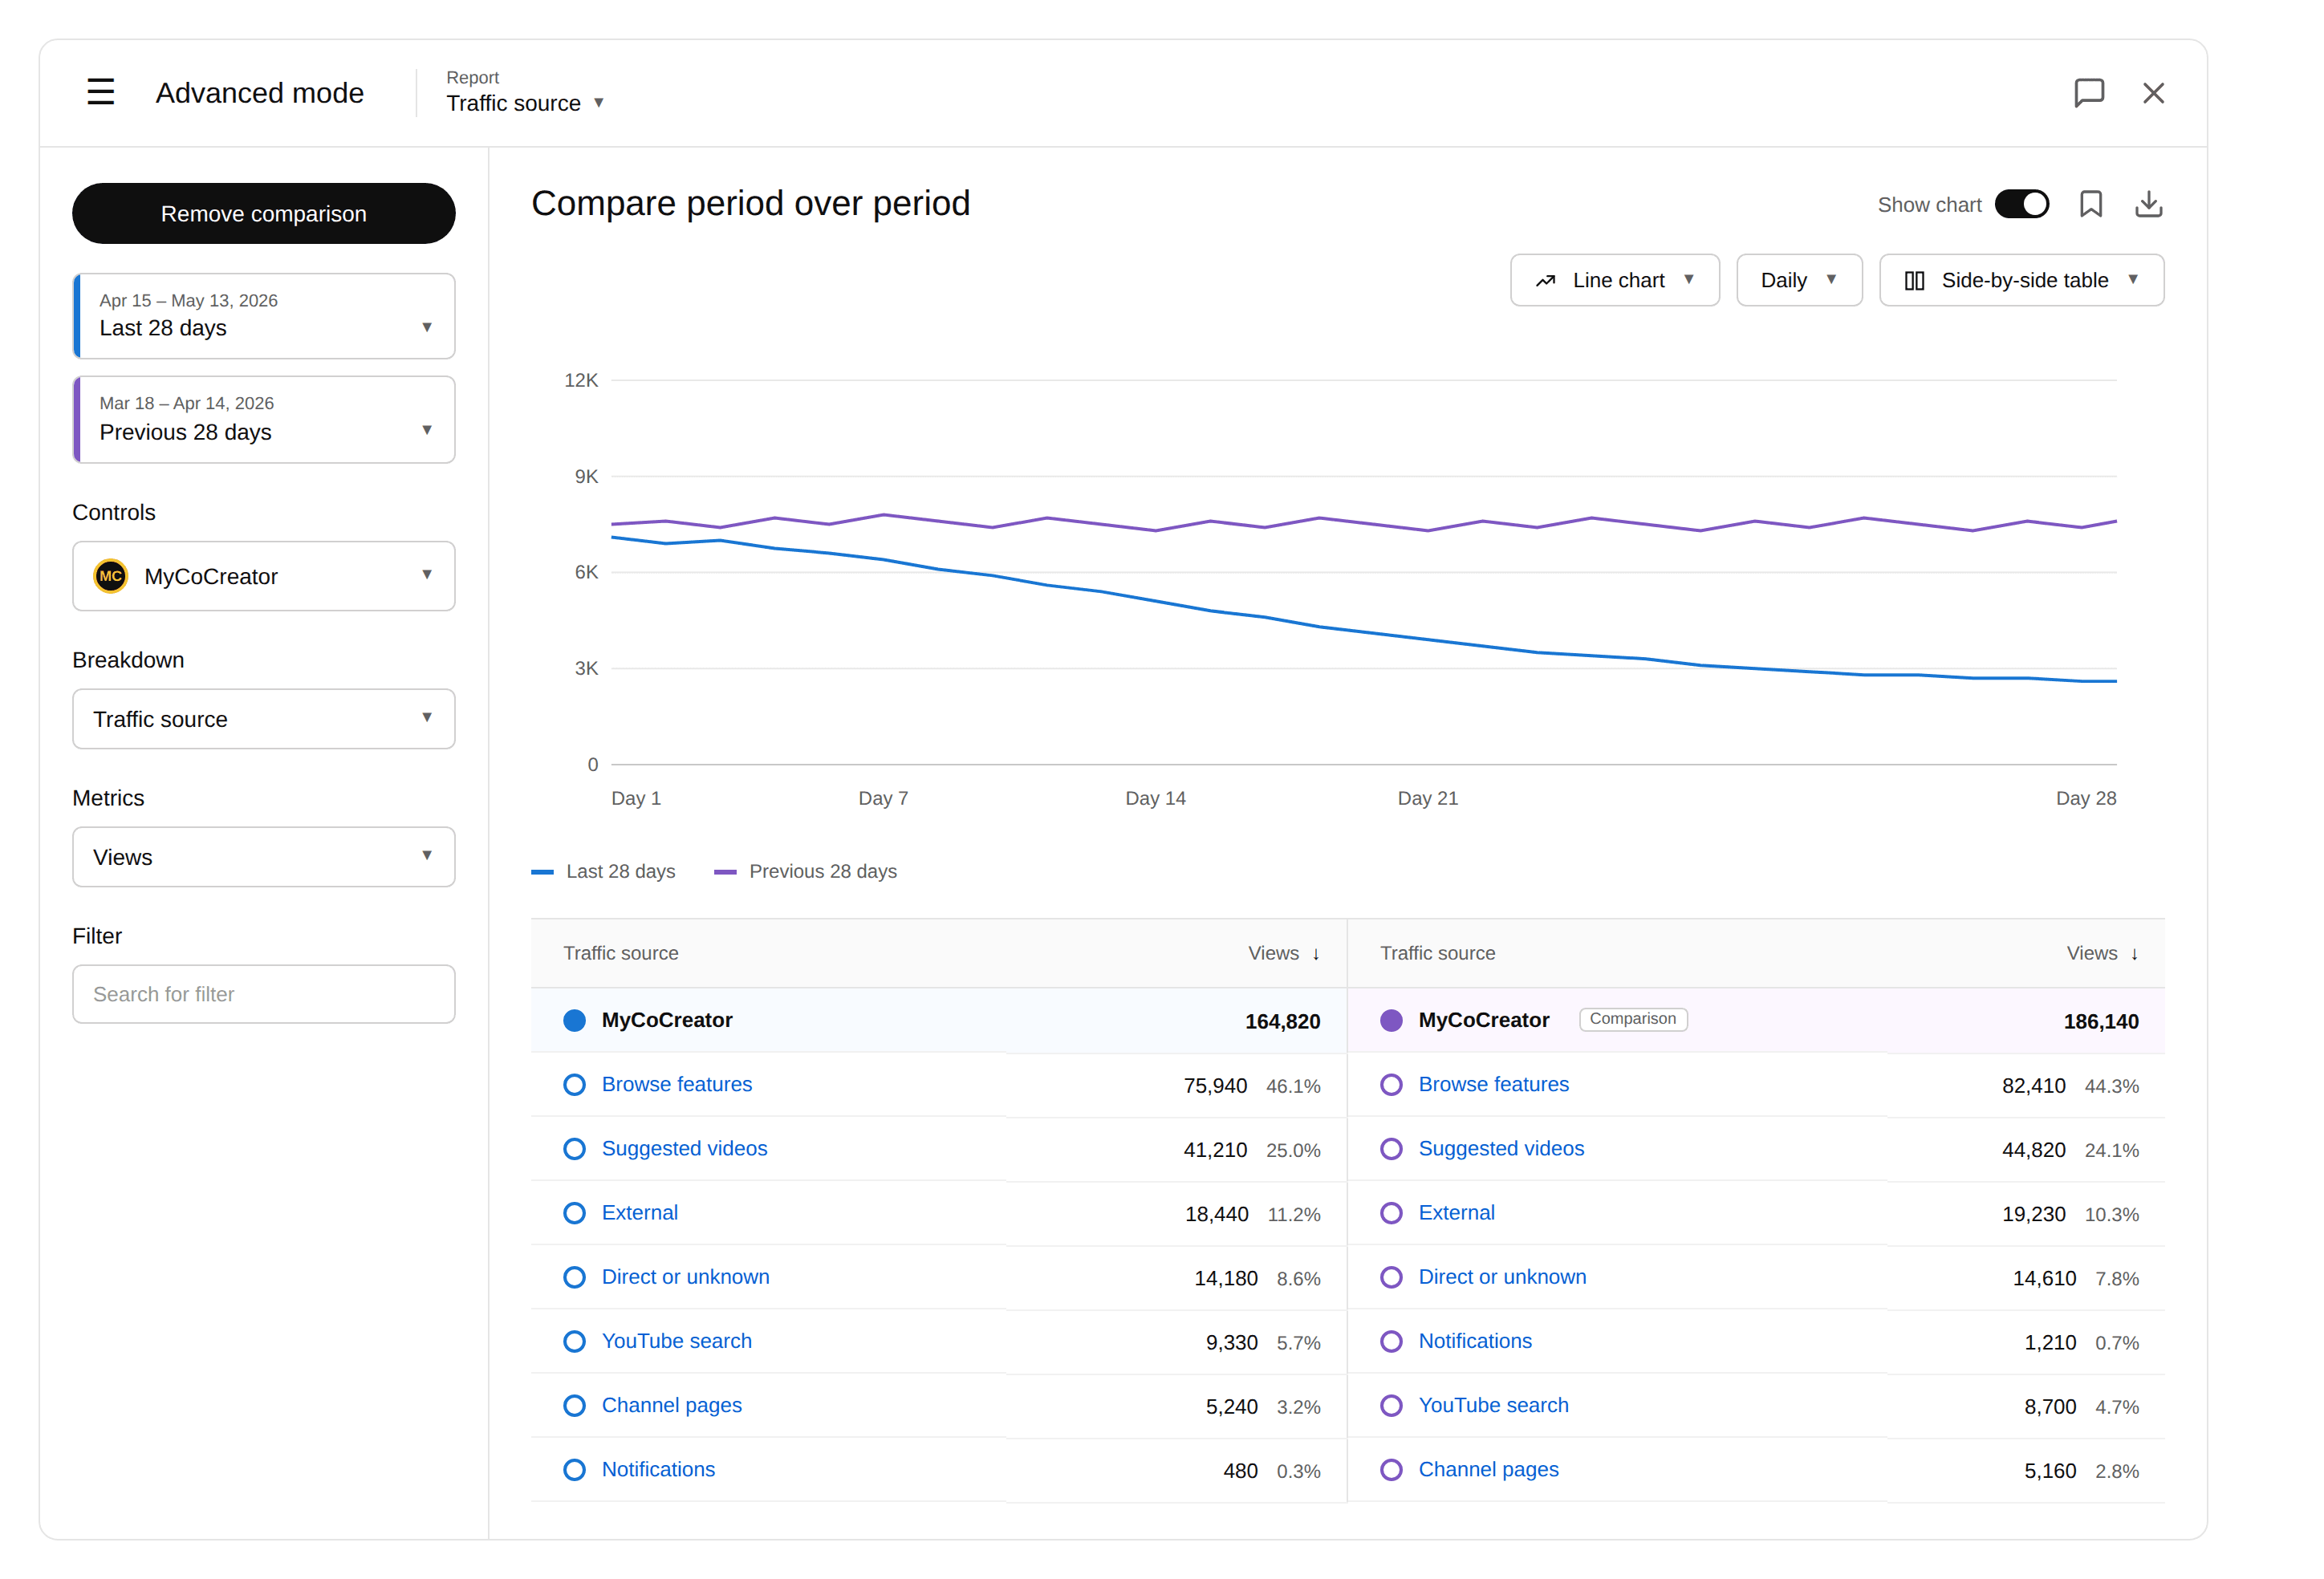Open the Previous 28 days date picker
Image resolution: width=2324 pixels, height=1579 pixels.
click(264, 419)
